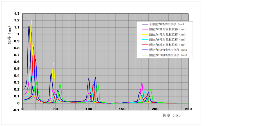Click the -0.1 tick label on Y-axis
253x126 pixels.
pyautogui.click(x=16, y=110)
